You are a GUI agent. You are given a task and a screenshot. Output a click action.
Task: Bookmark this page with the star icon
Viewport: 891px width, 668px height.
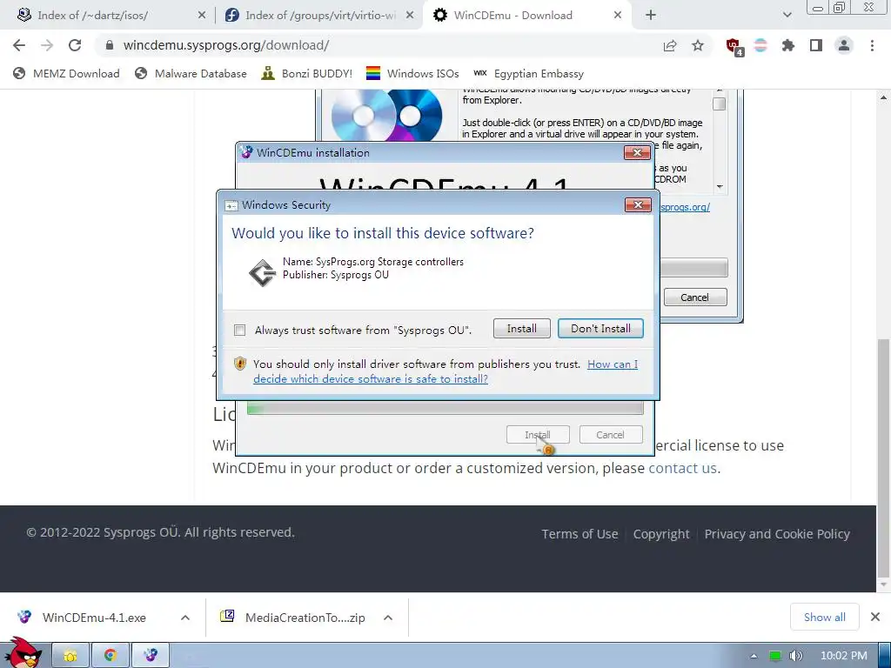click(x=698, y=45)
